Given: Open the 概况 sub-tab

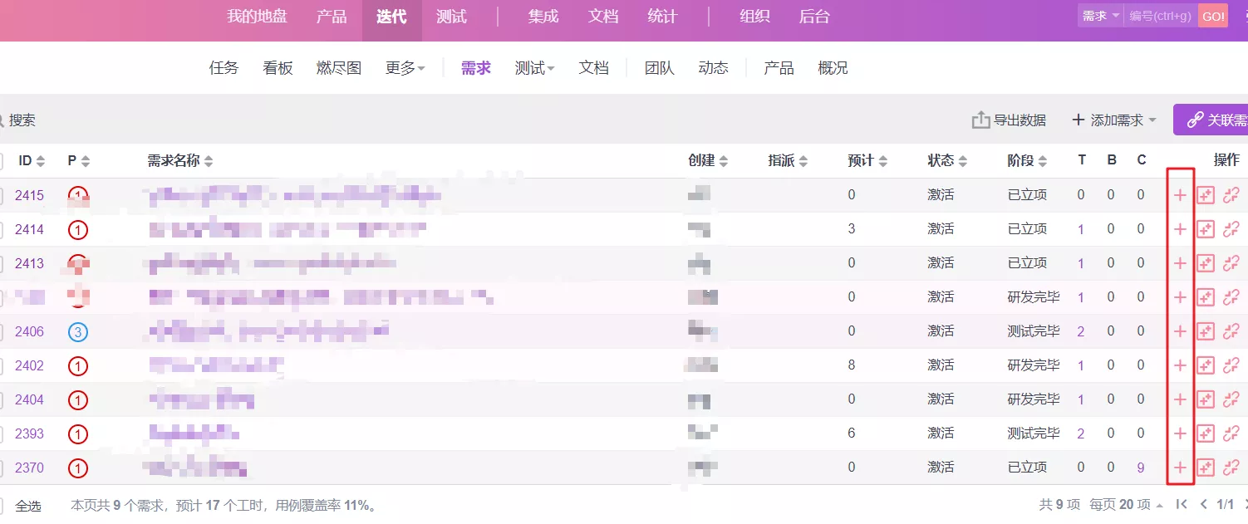Looking at the screenshot, I should pyautogui.click(x=833, y=68).
